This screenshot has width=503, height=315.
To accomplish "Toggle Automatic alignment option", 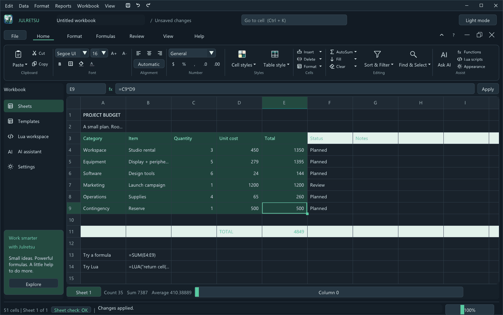I will click(149, 64).
